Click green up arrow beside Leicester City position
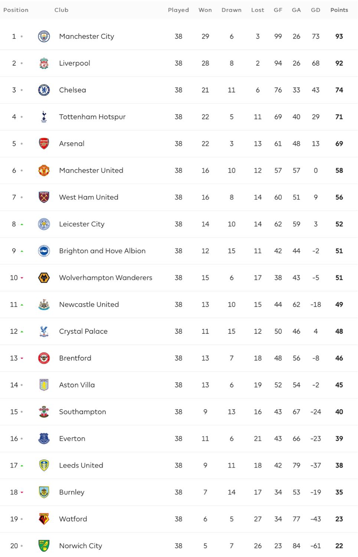Image resolution: width=358 pixels, height=557 pixels. point(22,224)
